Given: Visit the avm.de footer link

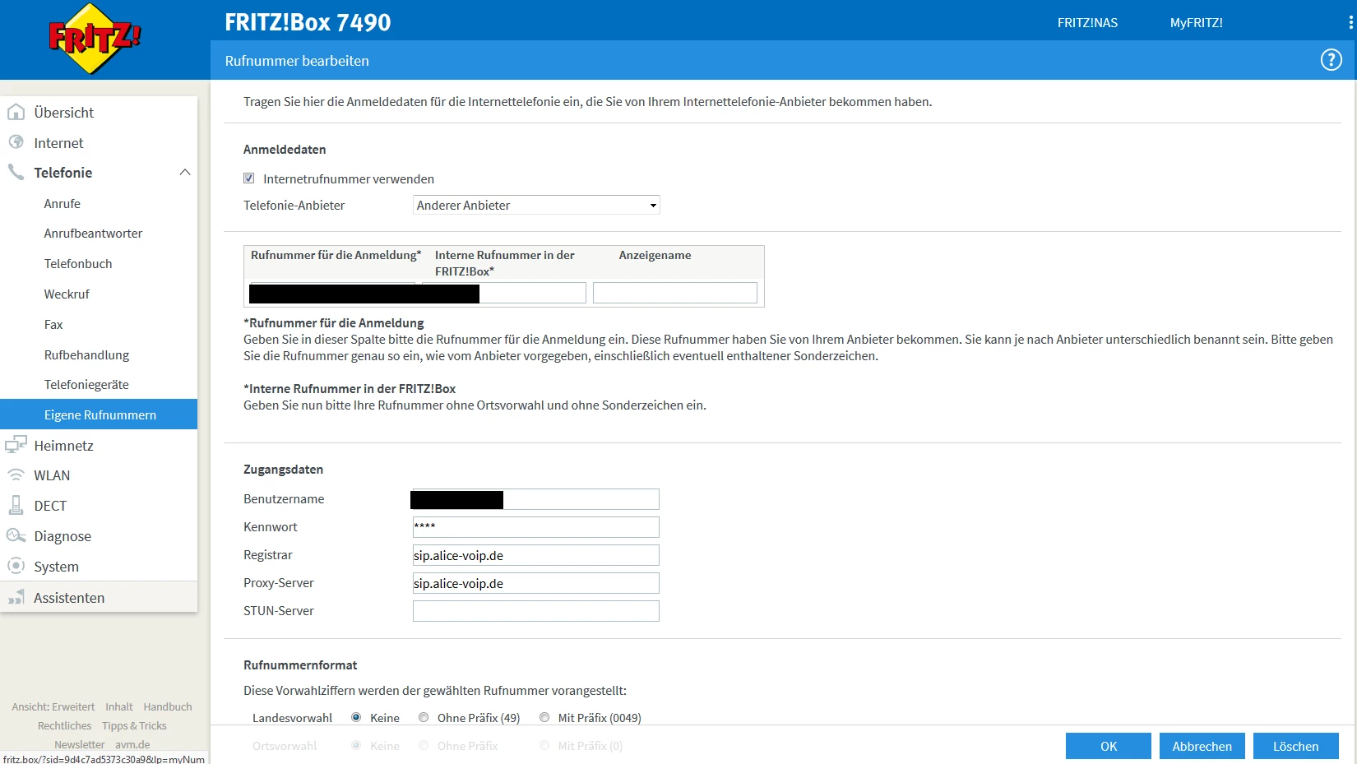Looking at the screenshot, I should pos(132,744).
